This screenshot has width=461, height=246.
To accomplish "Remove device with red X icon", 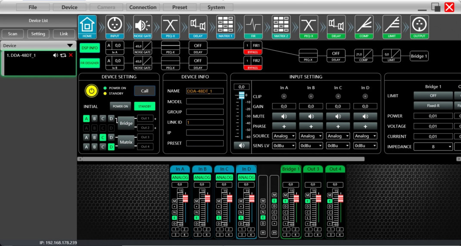I will [71, 55].
